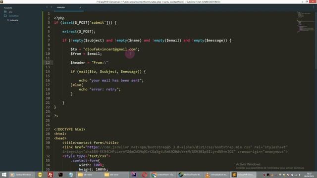Click the "extract($_POST);" code line
Image resolution: width=317 pixels, height=178 pixels.
pyautogui.click(x=79, y=32)
